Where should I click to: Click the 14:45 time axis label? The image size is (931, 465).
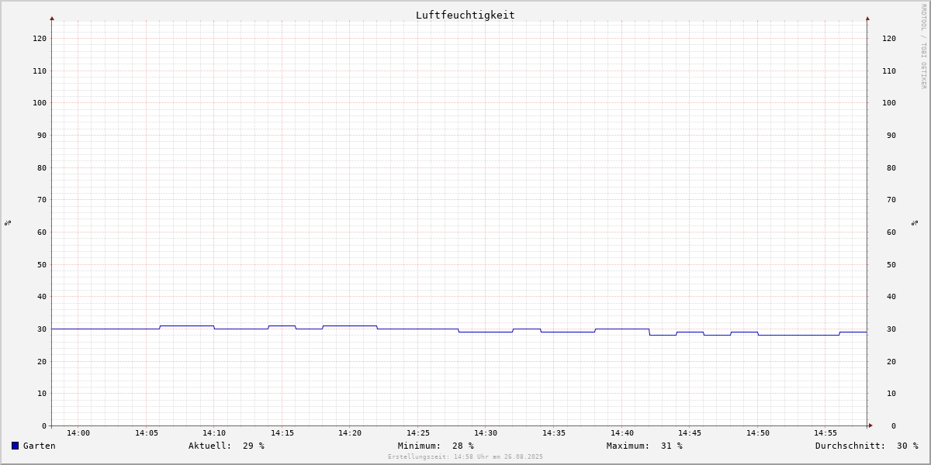[x=690, y=433]
